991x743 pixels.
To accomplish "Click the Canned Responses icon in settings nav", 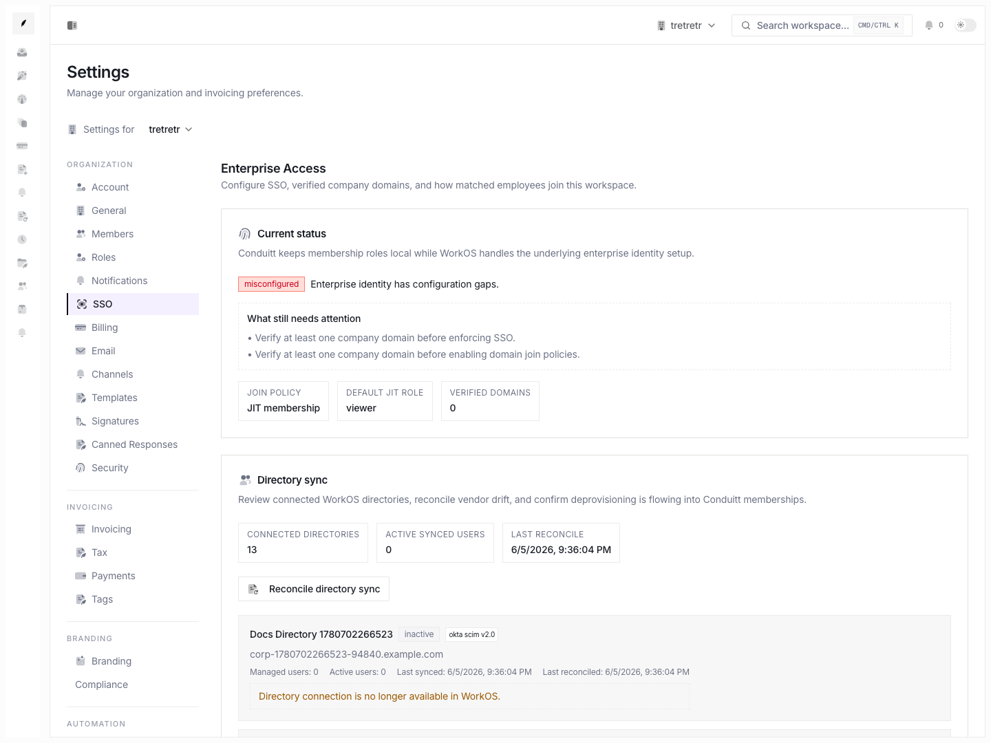I will coord(81,444).
